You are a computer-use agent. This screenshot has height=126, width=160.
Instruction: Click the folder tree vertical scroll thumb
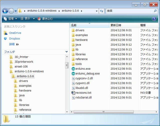67,65
